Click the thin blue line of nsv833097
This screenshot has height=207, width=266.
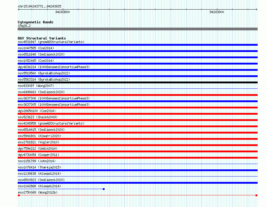coord(137,88)
